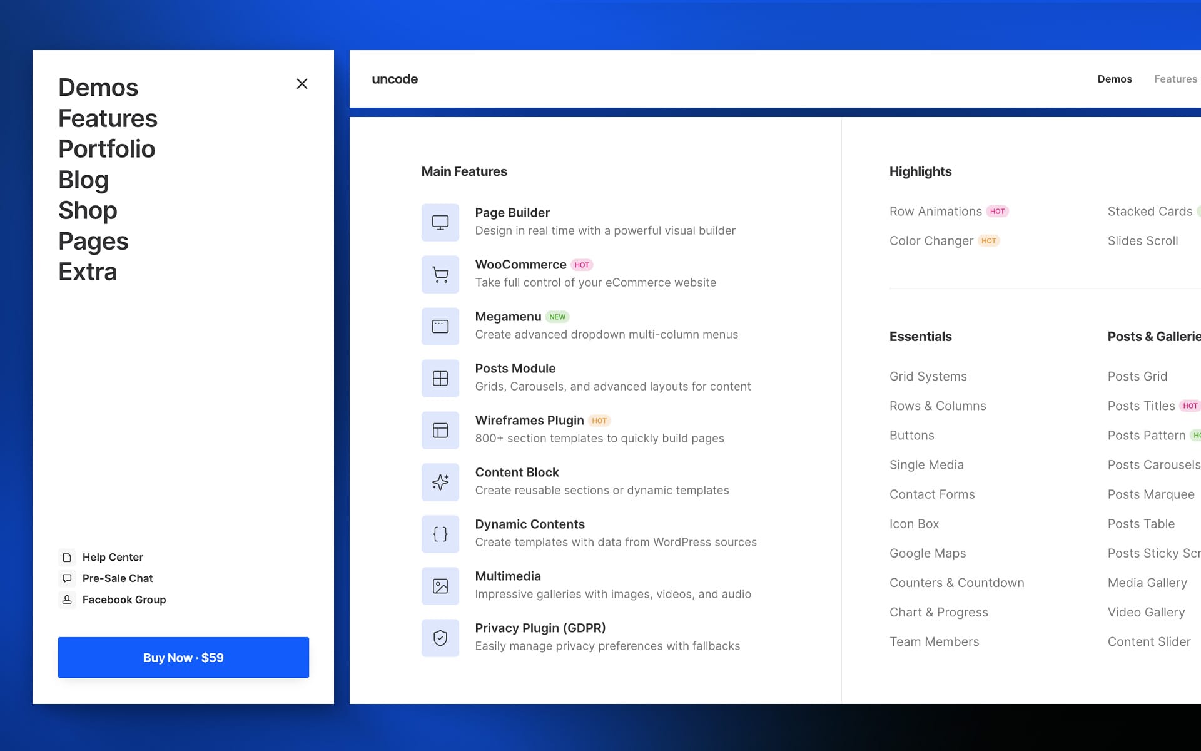Click the Megamenu window icon

coord(440,326)
